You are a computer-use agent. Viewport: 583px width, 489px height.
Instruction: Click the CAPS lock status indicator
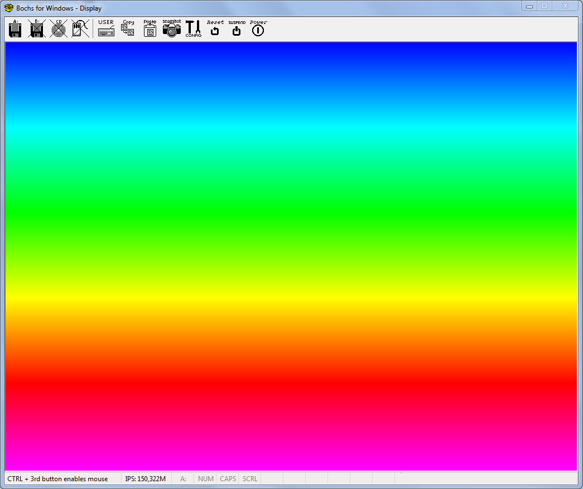click(x=228, y=478)
